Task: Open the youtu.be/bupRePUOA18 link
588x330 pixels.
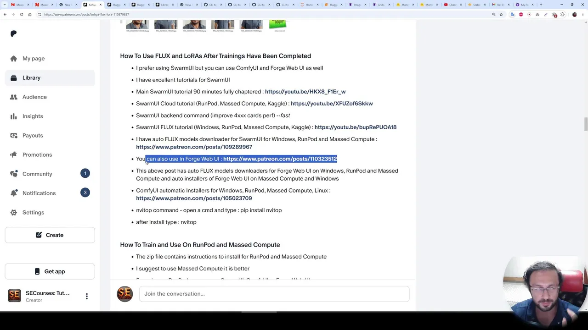Action: click(x=356, y=127)
